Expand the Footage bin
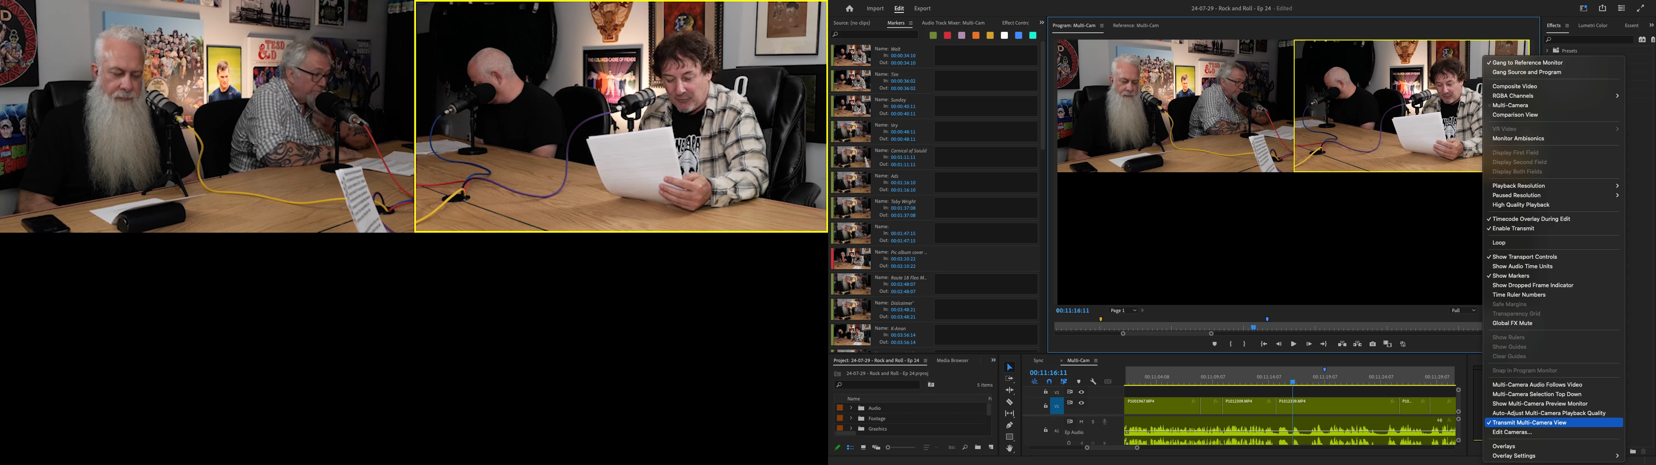Image resolution: width=1656 pixels, height=465 pixels. click(850, 419)
